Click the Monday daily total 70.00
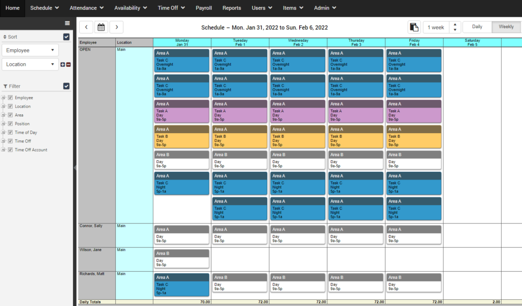Screen dimensions: 522x306 pos(205,302)
